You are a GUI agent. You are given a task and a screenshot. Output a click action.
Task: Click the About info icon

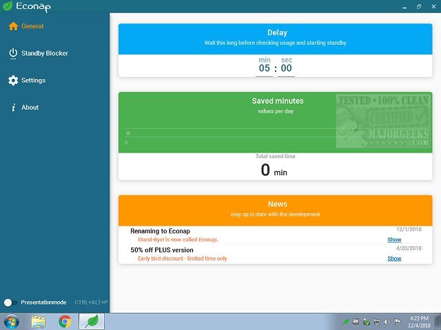tap(13, 107)
